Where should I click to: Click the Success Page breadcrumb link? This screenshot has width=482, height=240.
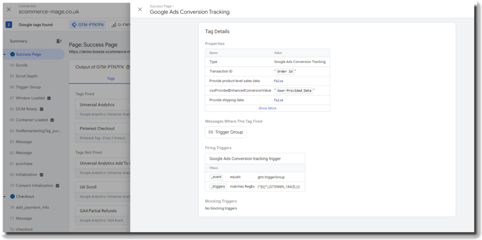point(161,6)
